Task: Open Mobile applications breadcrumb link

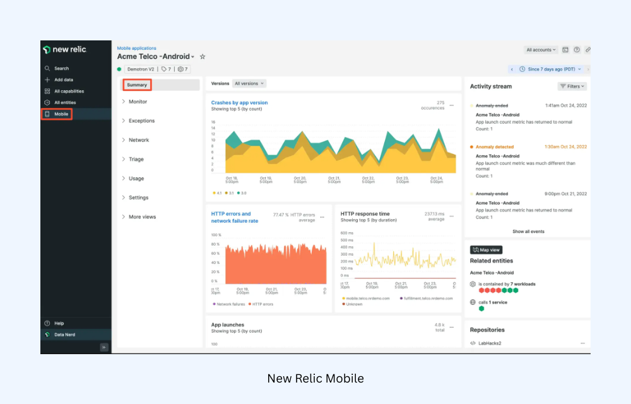Action: [x=136, y=48]
